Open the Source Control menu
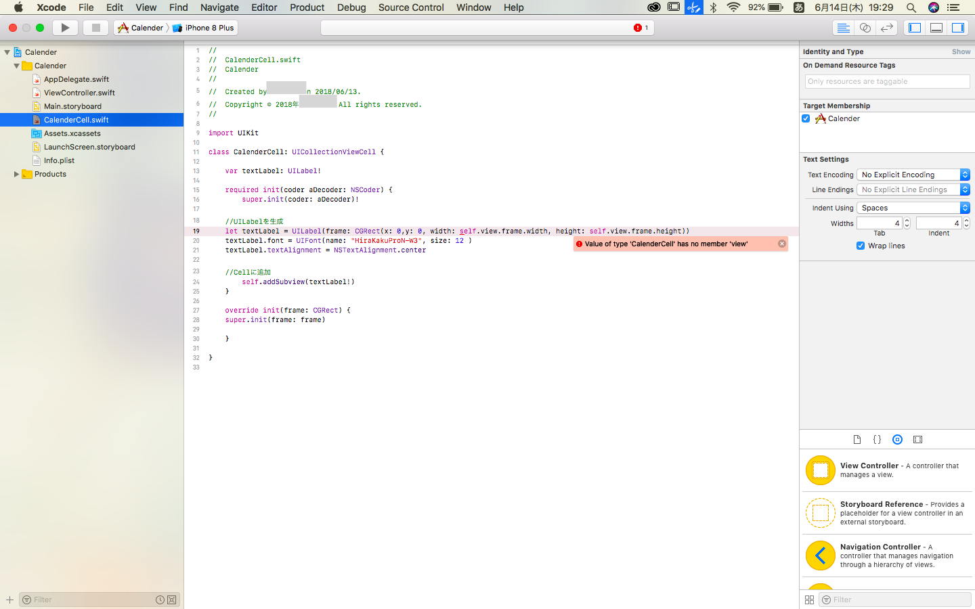The height and width of the screenshot is (609, 975). (410, 7)
